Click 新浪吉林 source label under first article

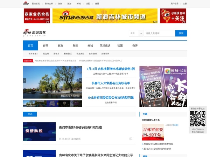tap(76, 139)
